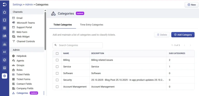
Task: Click the lifebuoy icon beside Helpdesk
Action: click(13, 56)
